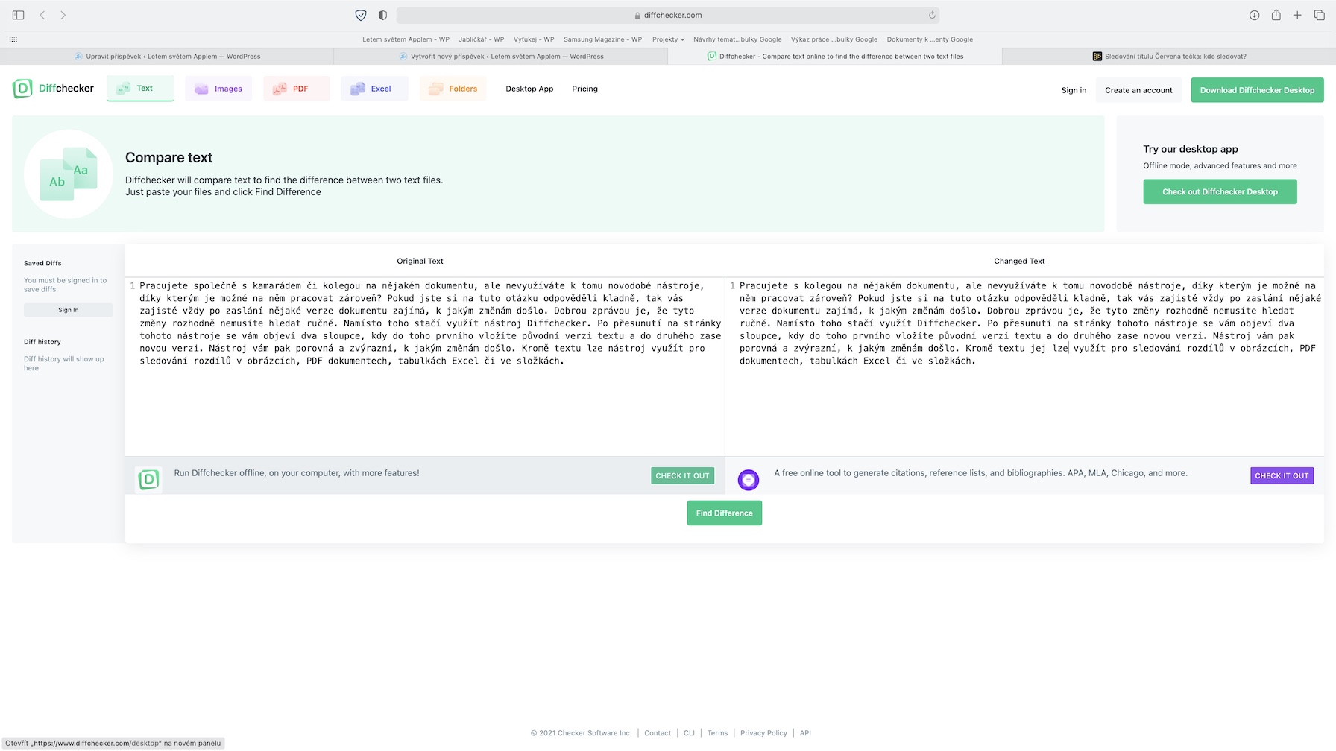Screen dimensions: 1336x751
Task: Open the Safari downloads icon
Action: 1255,15
